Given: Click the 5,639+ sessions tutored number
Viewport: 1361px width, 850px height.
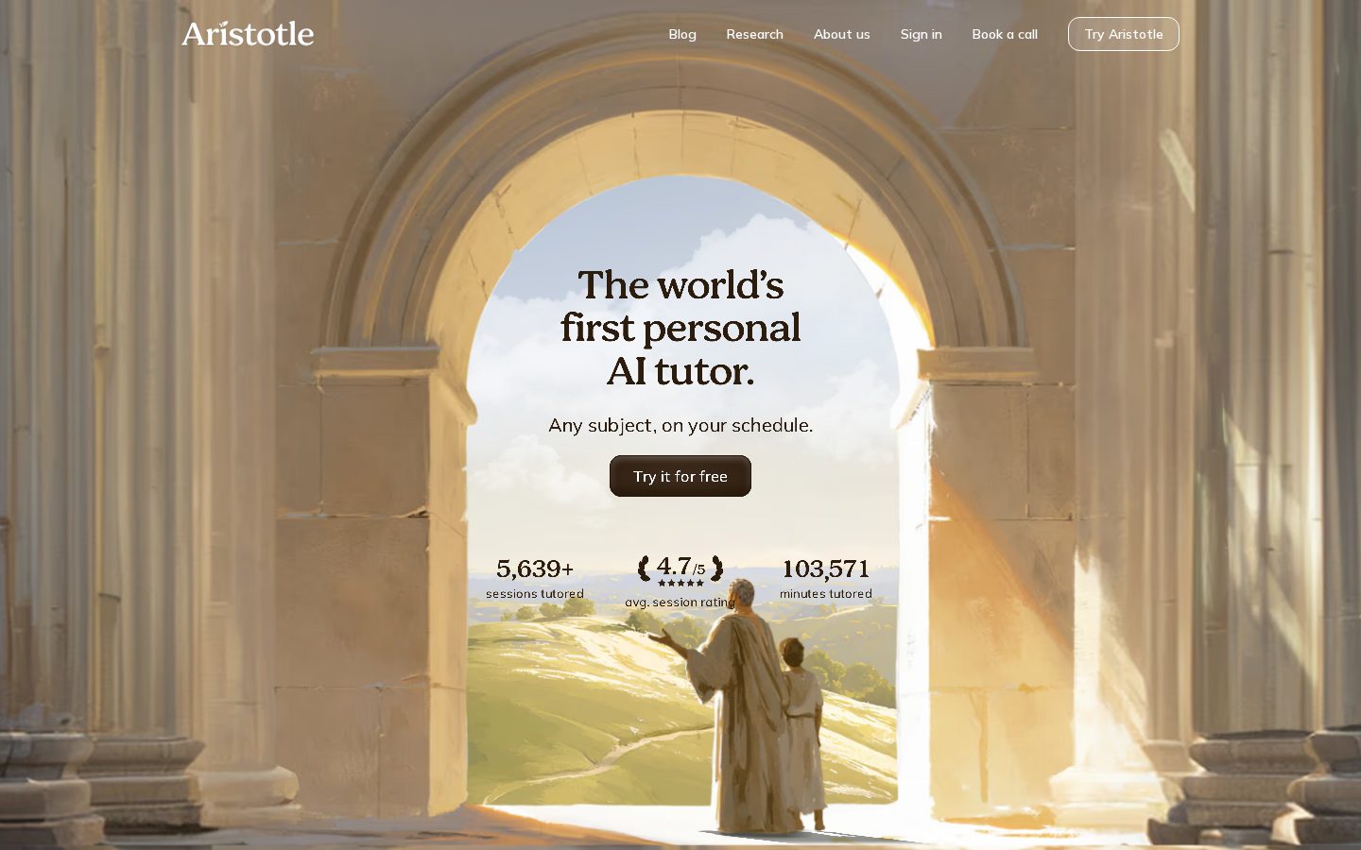Looking at the screenshot, I should click(535, 569).
